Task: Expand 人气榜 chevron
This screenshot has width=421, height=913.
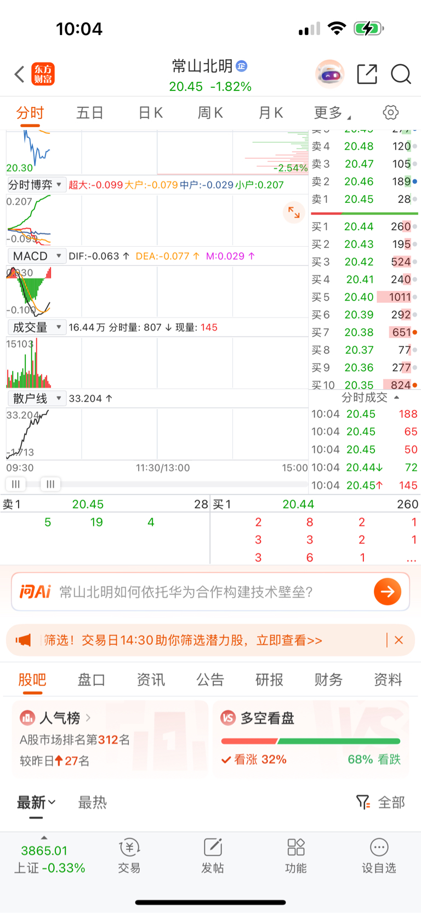Action: pyautogui.click(x=88, y=718)
